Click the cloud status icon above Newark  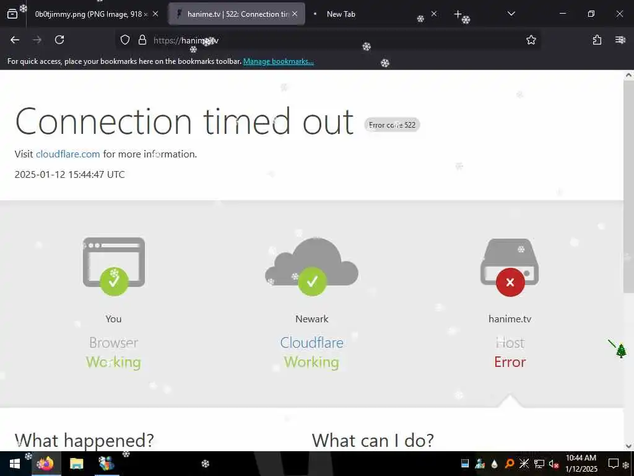(312, 266)
